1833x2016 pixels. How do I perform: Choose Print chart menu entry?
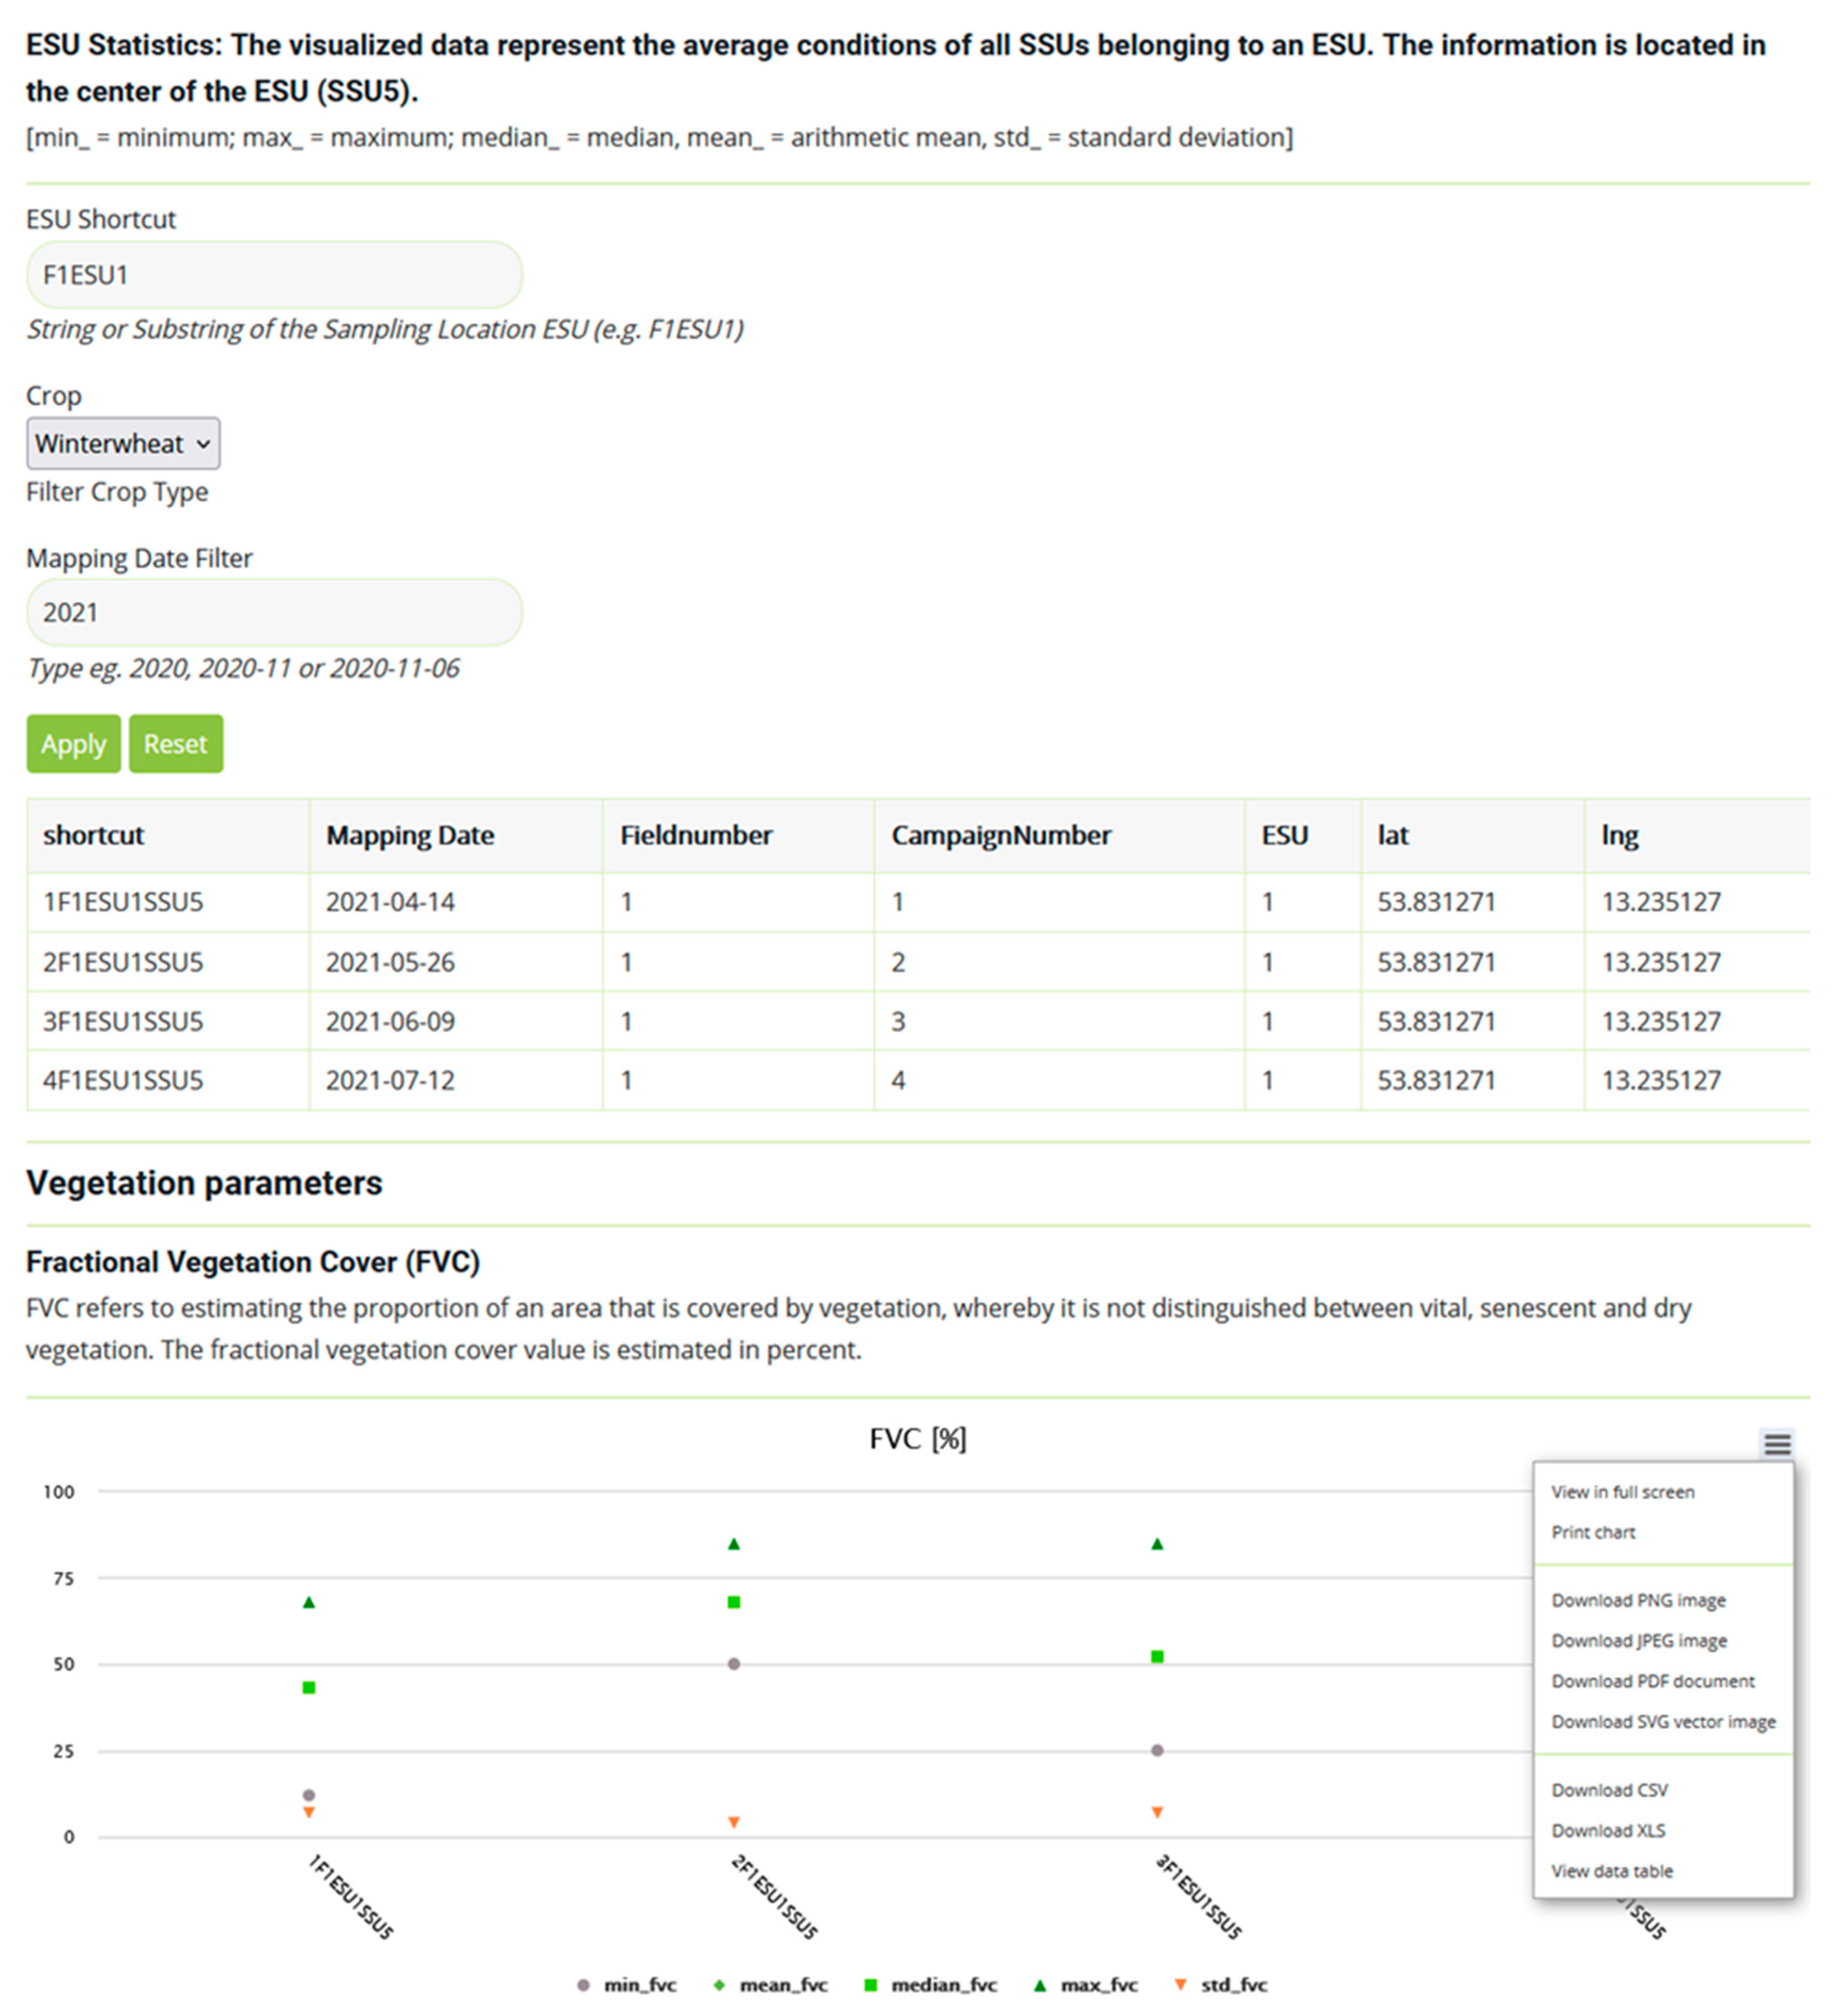(1593, 1532)
